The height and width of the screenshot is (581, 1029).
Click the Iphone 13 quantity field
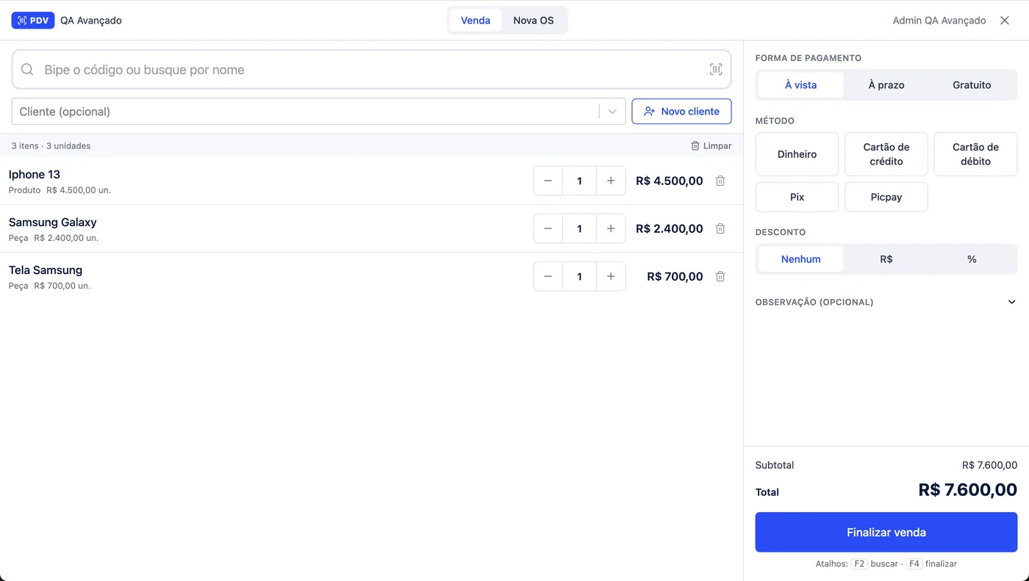click(x=579, y=181)
